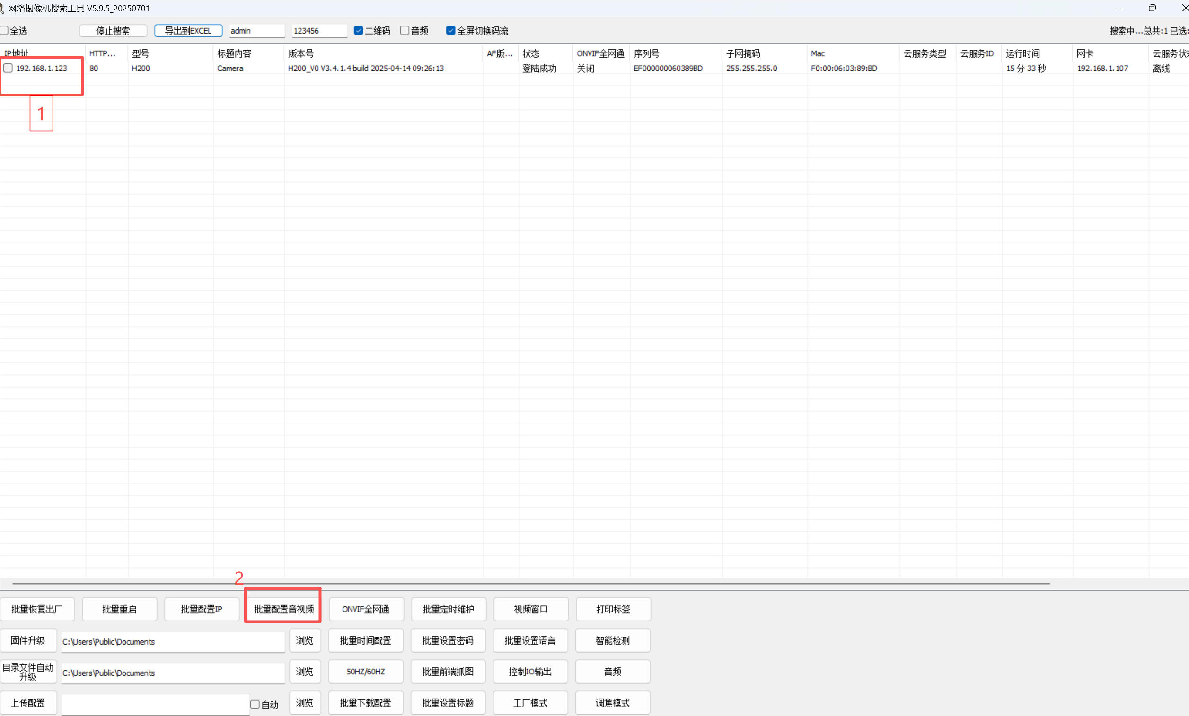Click the 运行时间 column header

click(x=1037, y=53)
